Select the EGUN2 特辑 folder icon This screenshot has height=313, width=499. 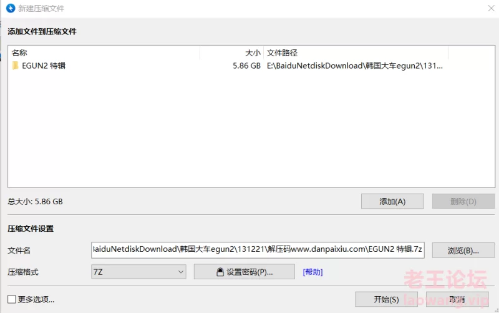(x=15, y=66)
